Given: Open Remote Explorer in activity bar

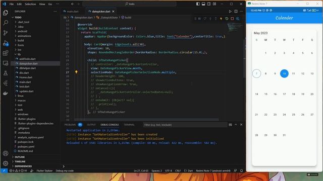Looking at the screenshot, I should click(x=6, y=63).
